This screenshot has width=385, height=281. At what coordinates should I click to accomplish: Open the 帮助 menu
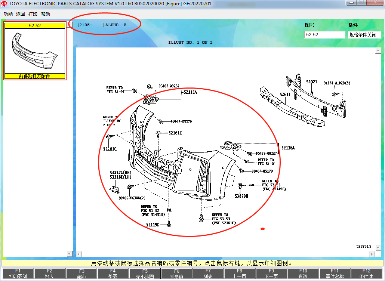click(x=46, y=14)
